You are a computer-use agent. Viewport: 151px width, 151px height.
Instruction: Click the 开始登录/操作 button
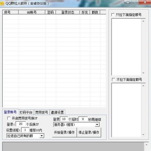point(64,132)
